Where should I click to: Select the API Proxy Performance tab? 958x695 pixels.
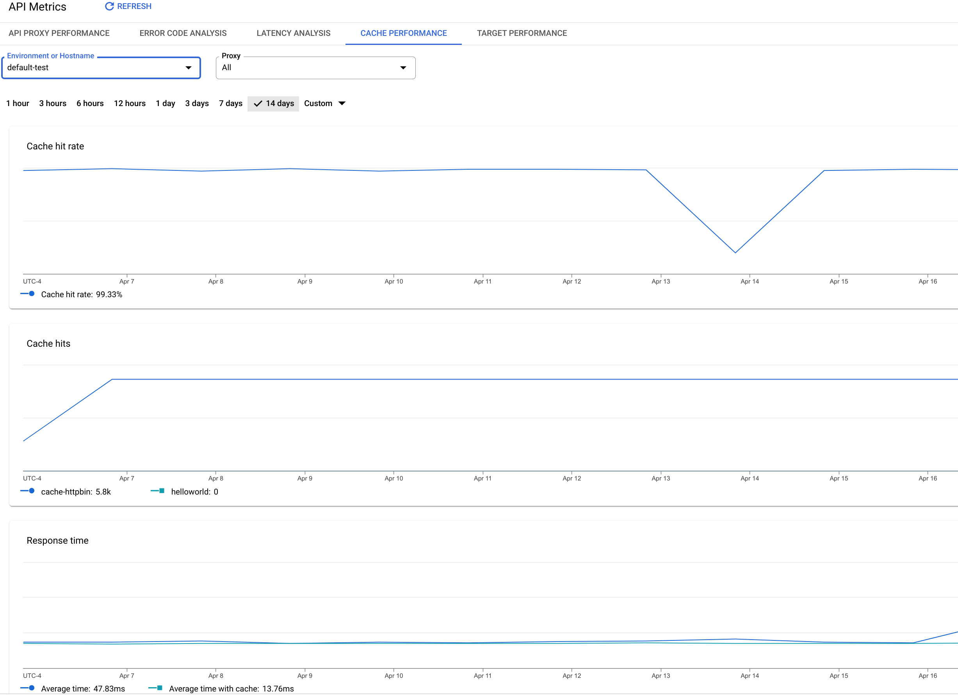tap(58, 34)
